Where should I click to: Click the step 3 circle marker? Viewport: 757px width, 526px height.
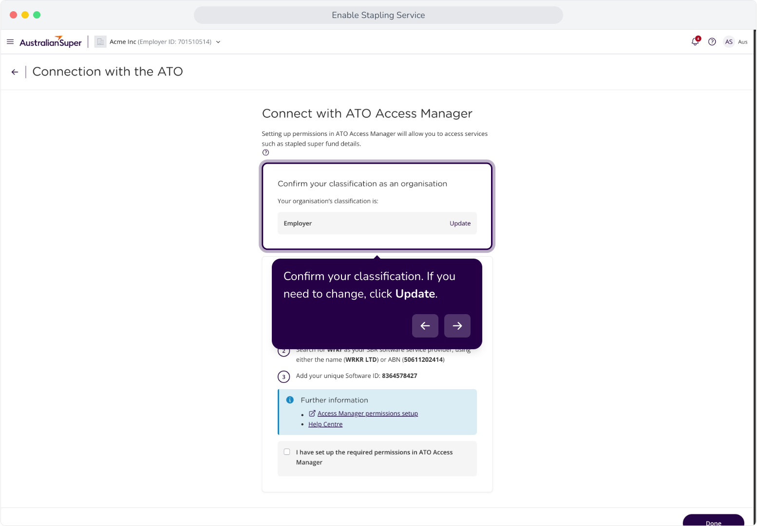point(284,376)
